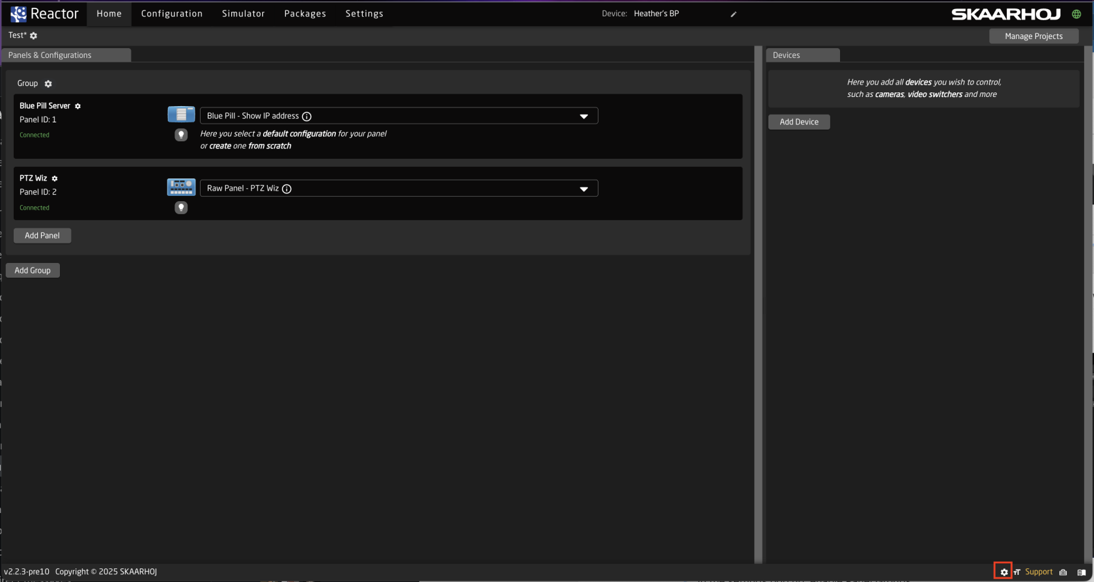The width and height of the screenshot is (1094, 582).
Task: Click the Test* project name
Action: pyautogui.click(x=18, y=35)
